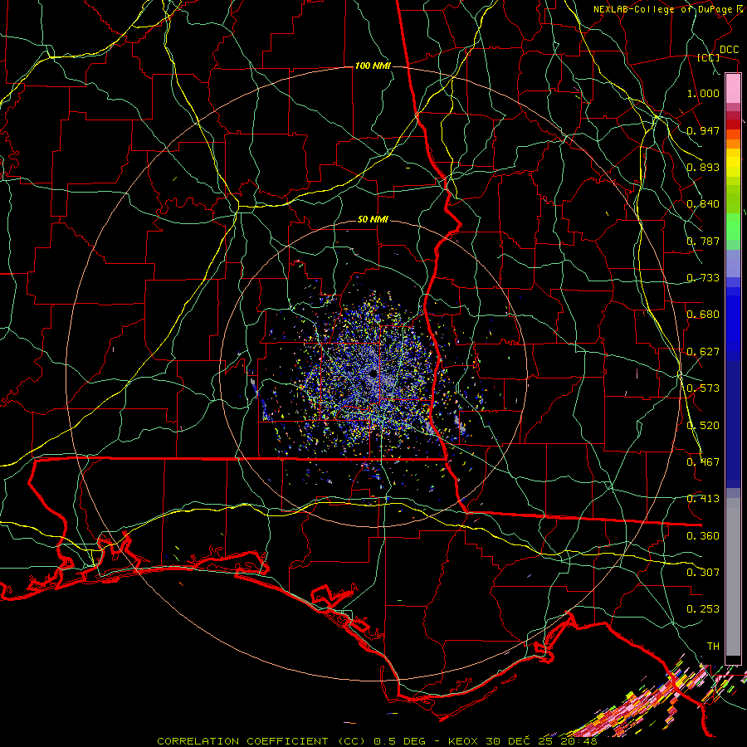Screen dimensions: 747x747
Task: Click the 100 NMI range ring label
Action: click(x=373, y=66)
